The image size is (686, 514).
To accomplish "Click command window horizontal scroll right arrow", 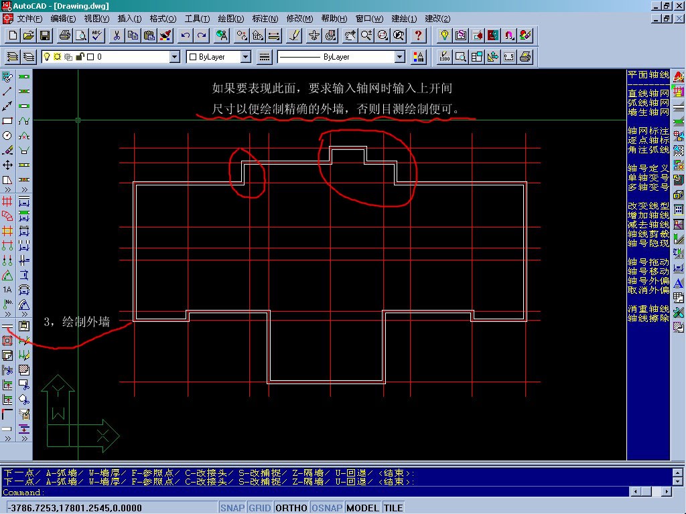I will click(x=666, y=492).
